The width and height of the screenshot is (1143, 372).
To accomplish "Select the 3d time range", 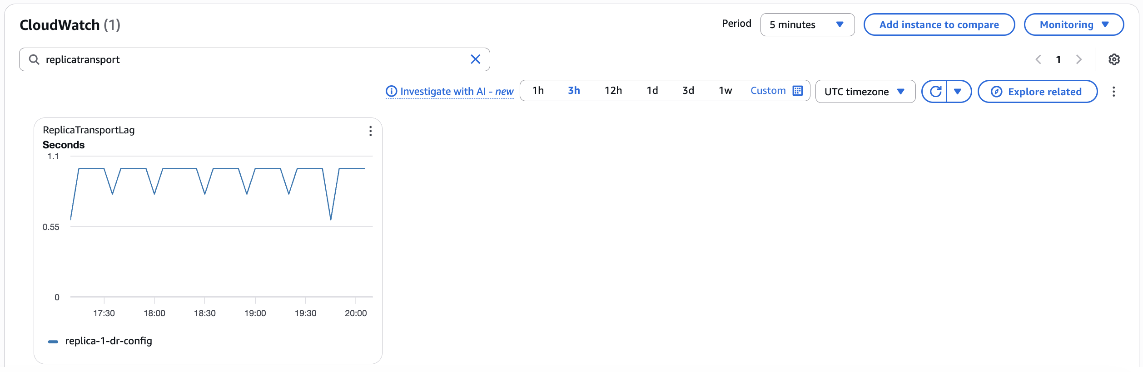I will (688, 91).
